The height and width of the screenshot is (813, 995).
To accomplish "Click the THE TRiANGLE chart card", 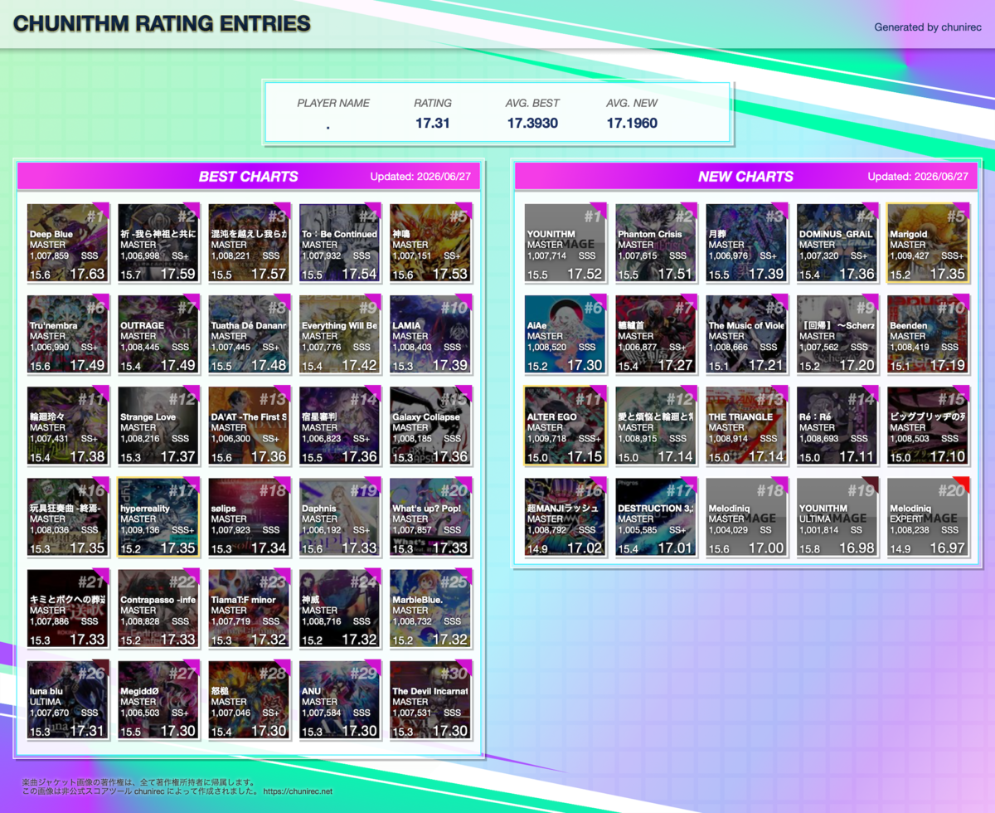I will coord(746,426).
